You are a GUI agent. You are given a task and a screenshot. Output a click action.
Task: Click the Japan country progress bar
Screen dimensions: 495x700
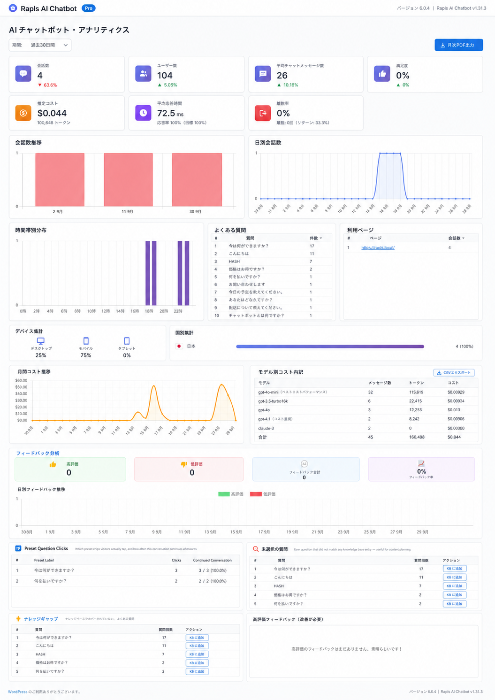330,346
